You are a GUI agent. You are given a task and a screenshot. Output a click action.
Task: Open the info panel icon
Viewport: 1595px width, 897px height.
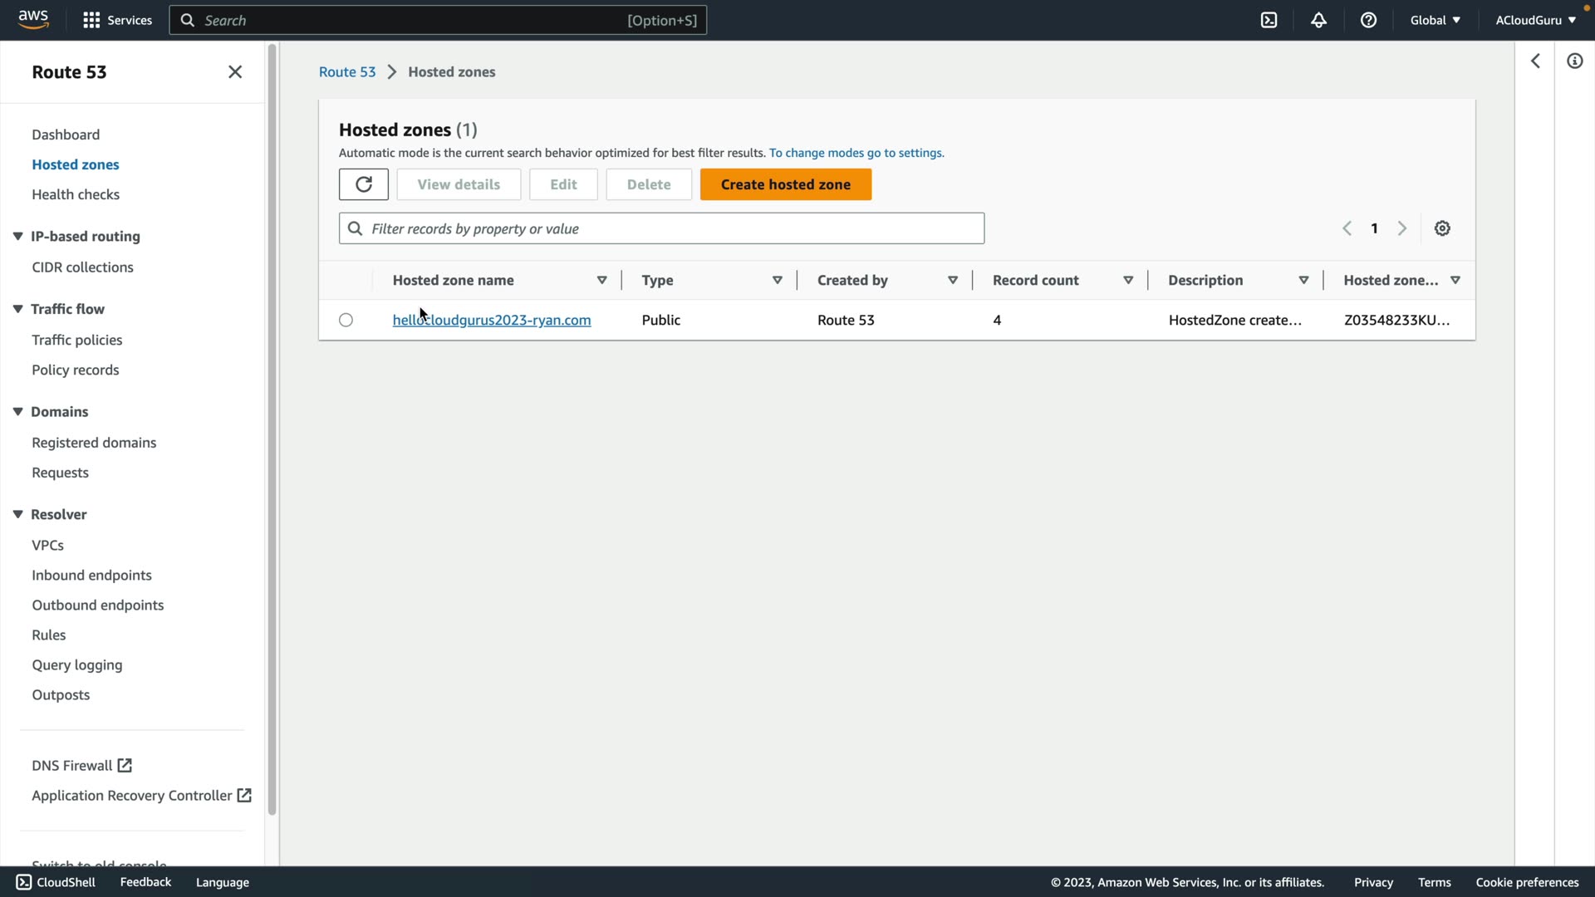point(1574,61)
